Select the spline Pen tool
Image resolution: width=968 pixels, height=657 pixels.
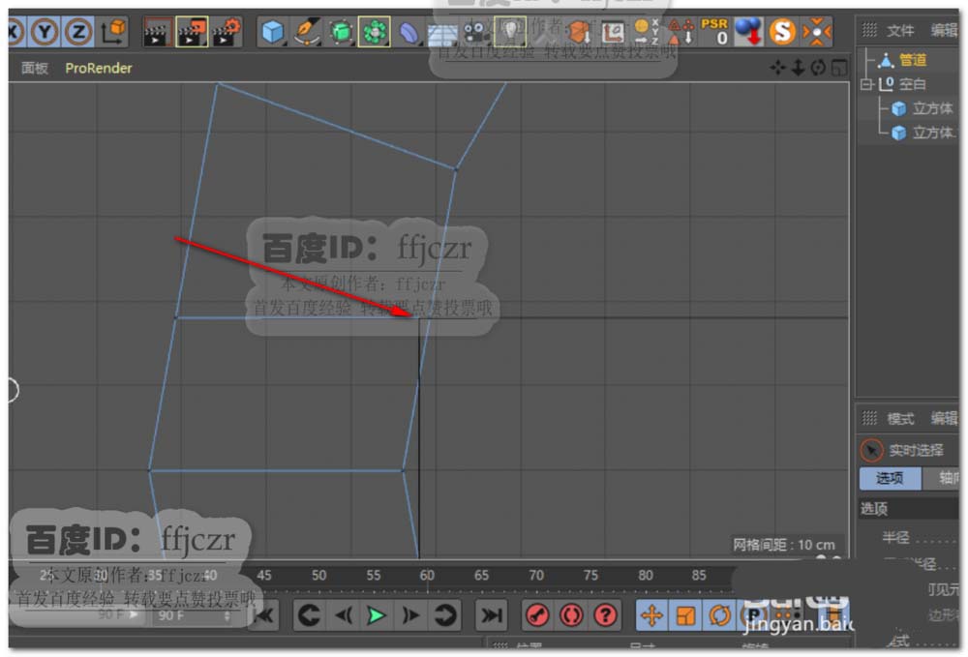click(x=306, y=32)
